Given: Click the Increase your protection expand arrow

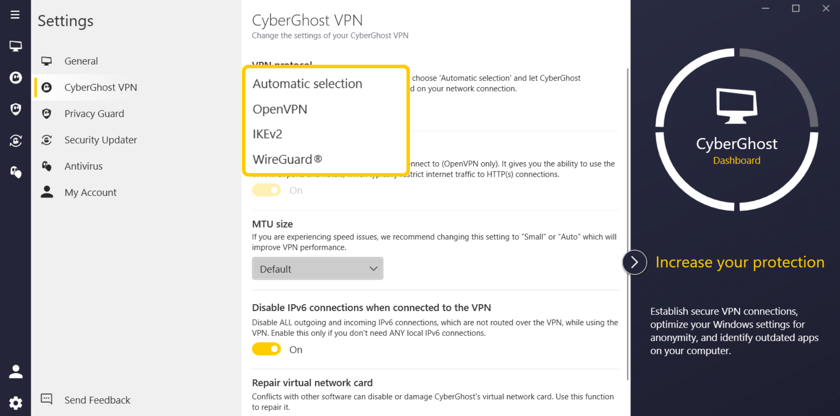Looking at the screenshot, I should click(634, 262).
